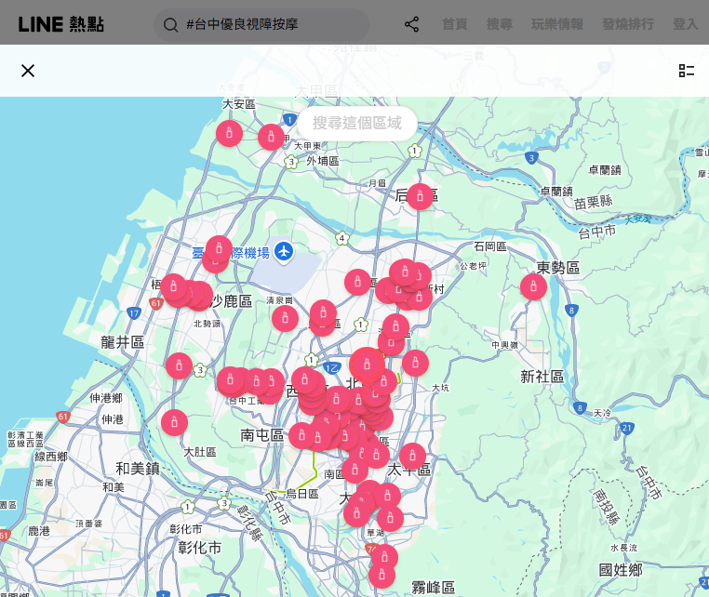709x597 pixels.
Task: Open the 發燒排行 menu item
Action: tap(628, 24)
